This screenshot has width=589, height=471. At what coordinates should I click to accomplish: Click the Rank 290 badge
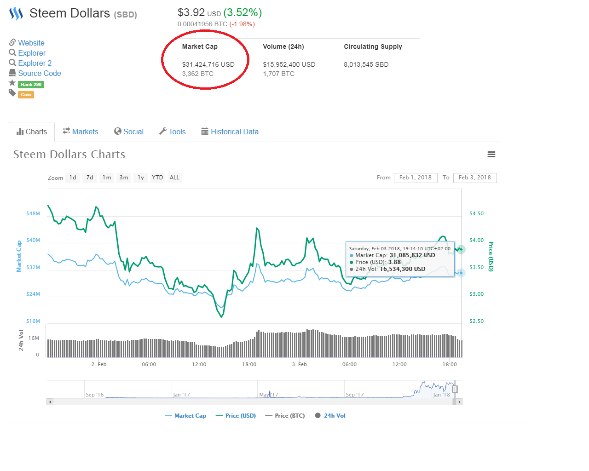(31, 84)
